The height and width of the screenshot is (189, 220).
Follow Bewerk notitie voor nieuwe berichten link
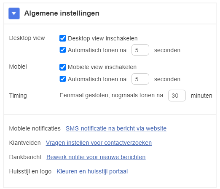pos(96,157)
